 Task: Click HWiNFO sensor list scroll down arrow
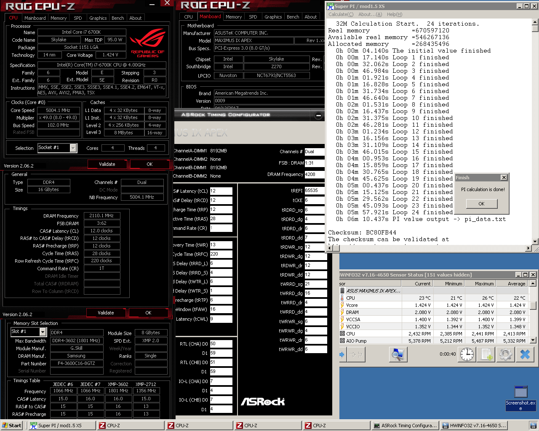[x=533, y=340]
